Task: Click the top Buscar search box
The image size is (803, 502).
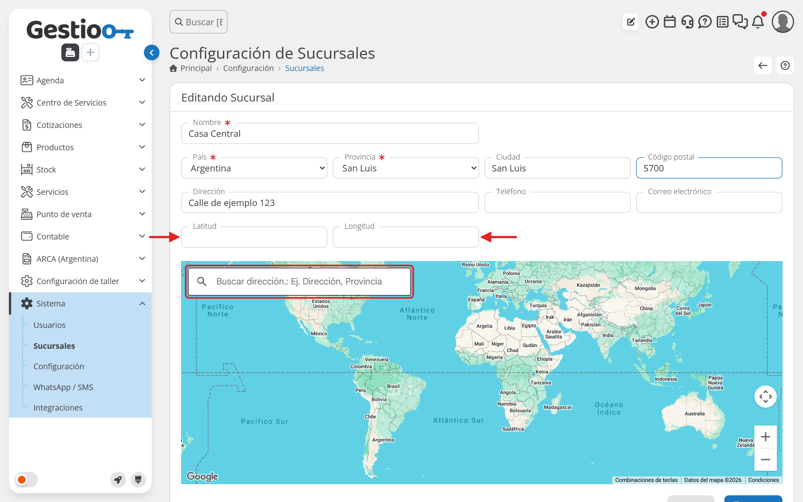Action: (x=199, y=22)
